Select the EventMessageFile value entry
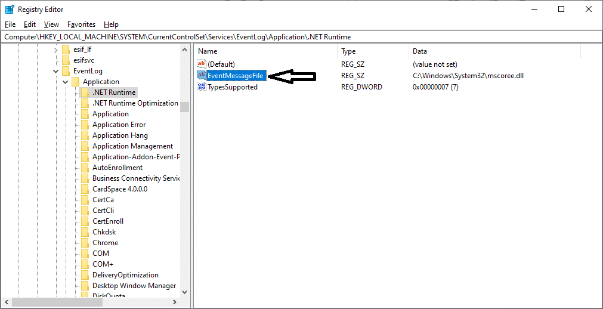Screen dimensions: 603x309 coord(236,76)
